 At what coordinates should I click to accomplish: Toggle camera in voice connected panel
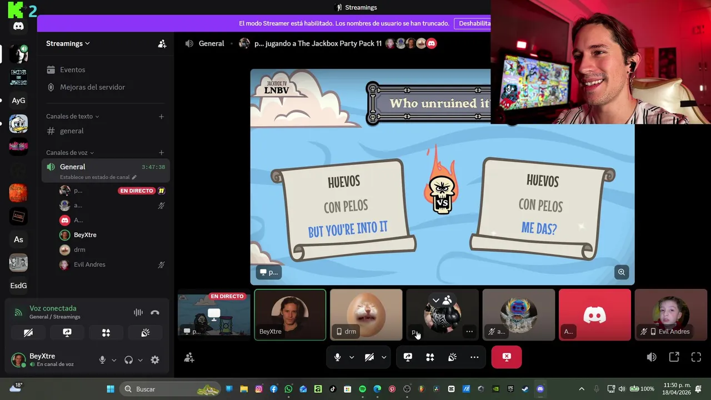[28, 333]
